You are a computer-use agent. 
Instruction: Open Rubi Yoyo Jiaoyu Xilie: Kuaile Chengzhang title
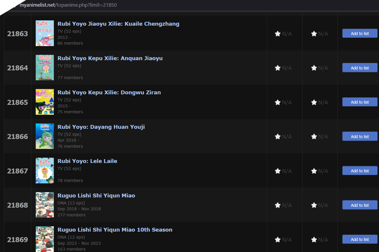point(118,24)
